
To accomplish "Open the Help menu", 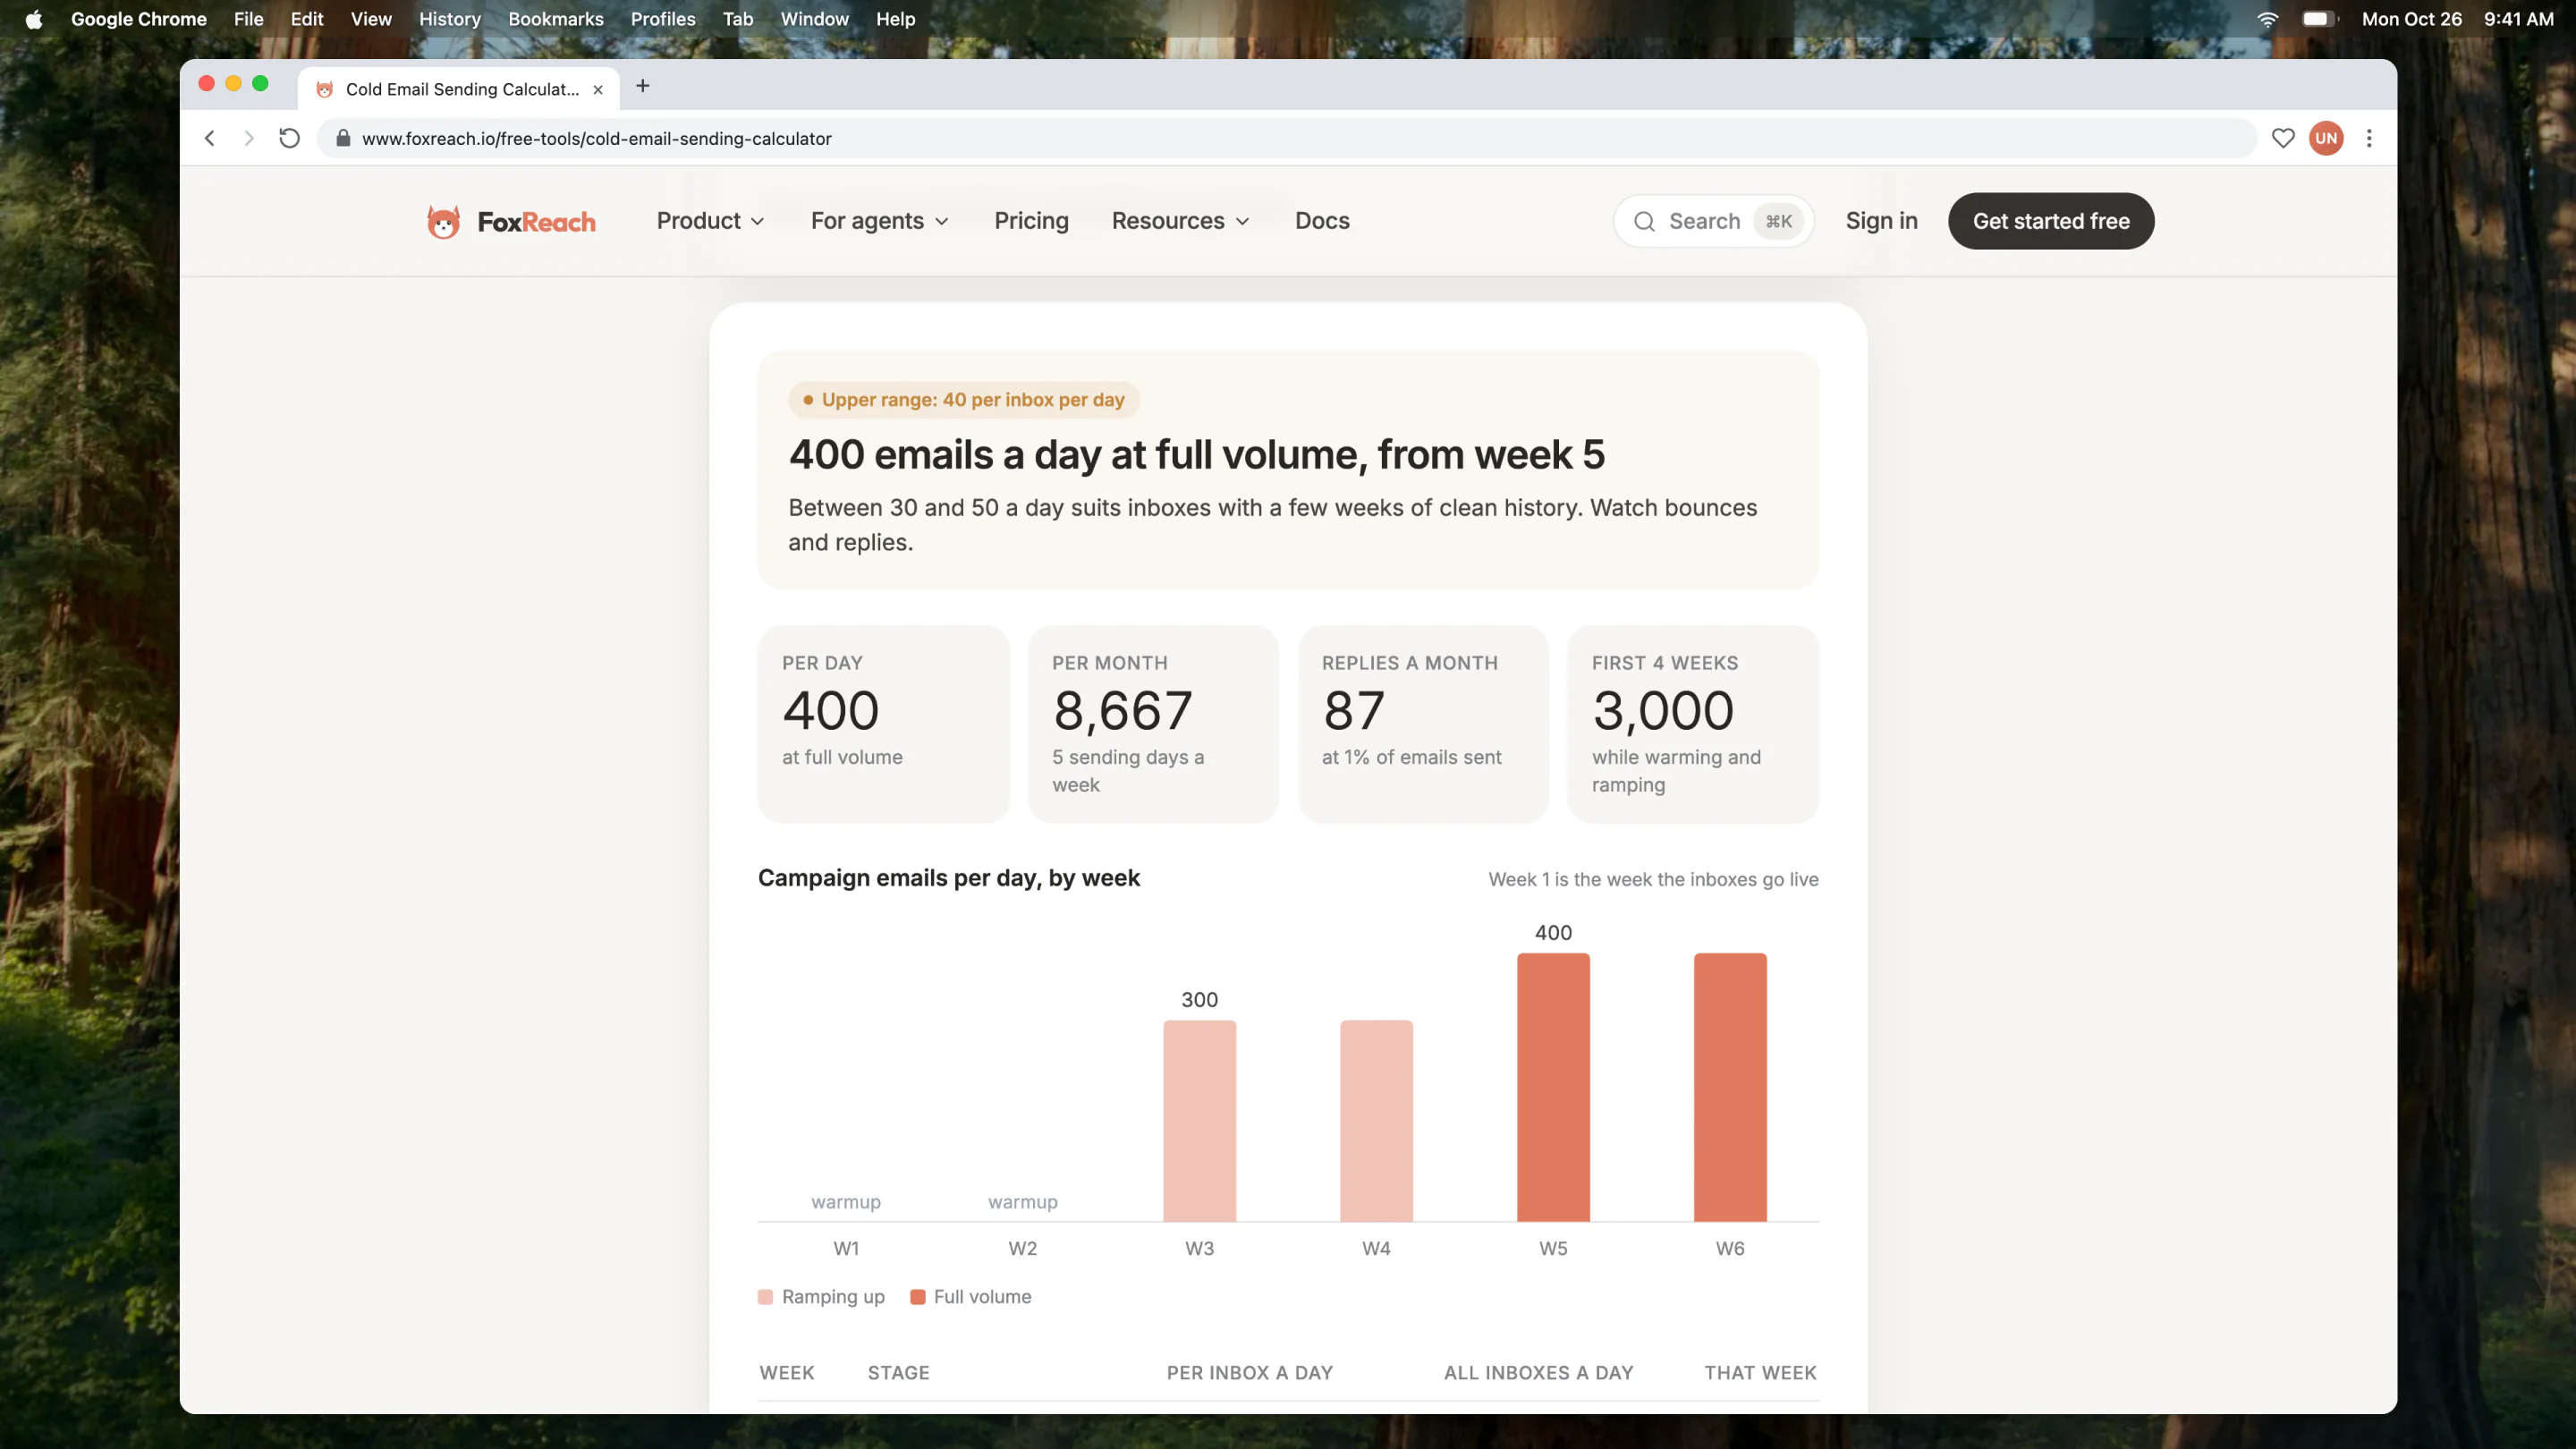I will [895, 19].
